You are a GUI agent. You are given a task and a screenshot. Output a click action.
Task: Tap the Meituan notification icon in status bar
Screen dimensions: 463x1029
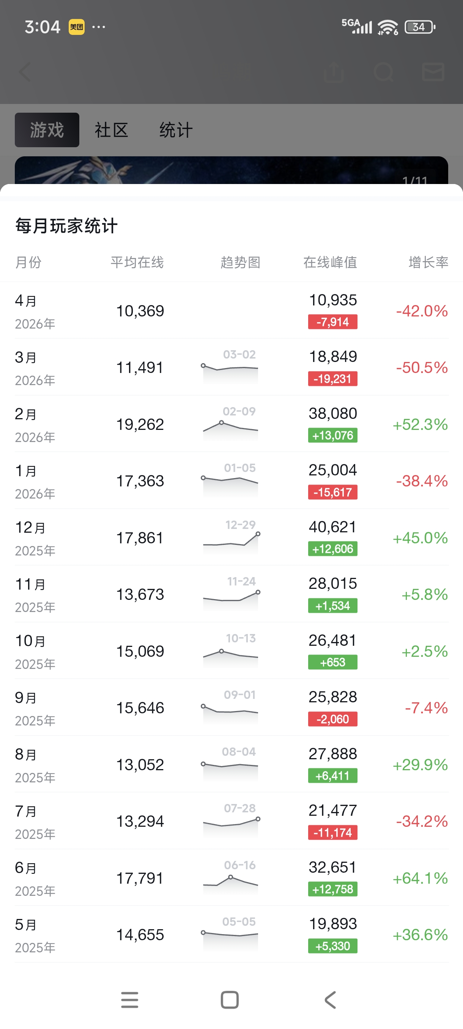tap(76, 27)
